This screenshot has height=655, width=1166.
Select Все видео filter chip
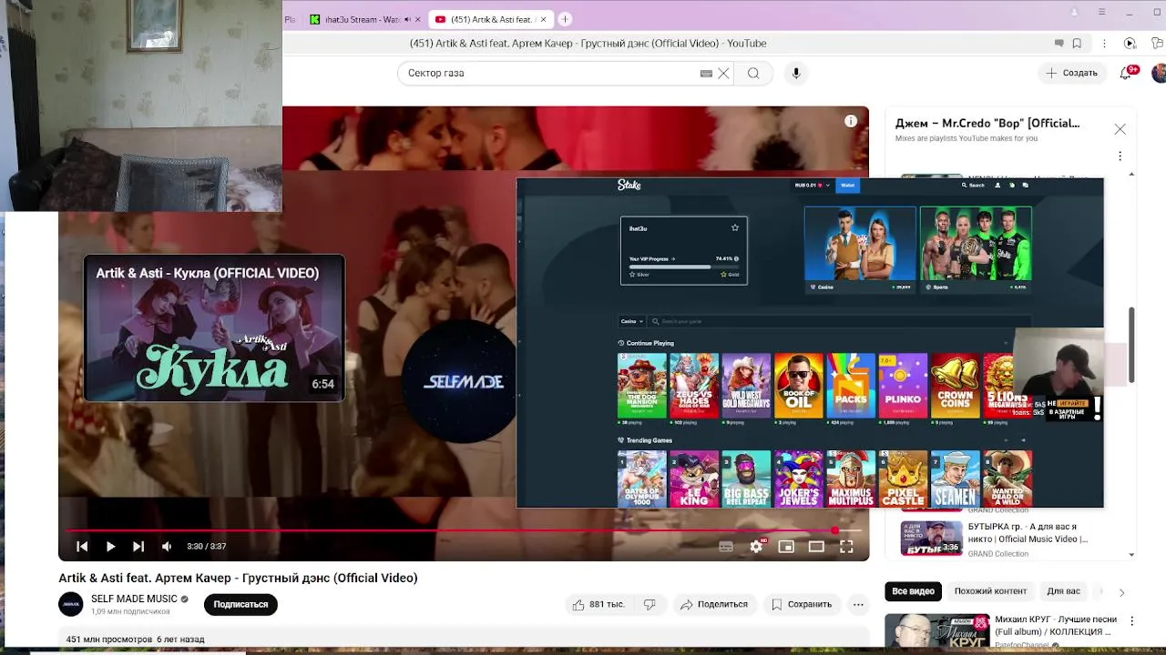913,591
